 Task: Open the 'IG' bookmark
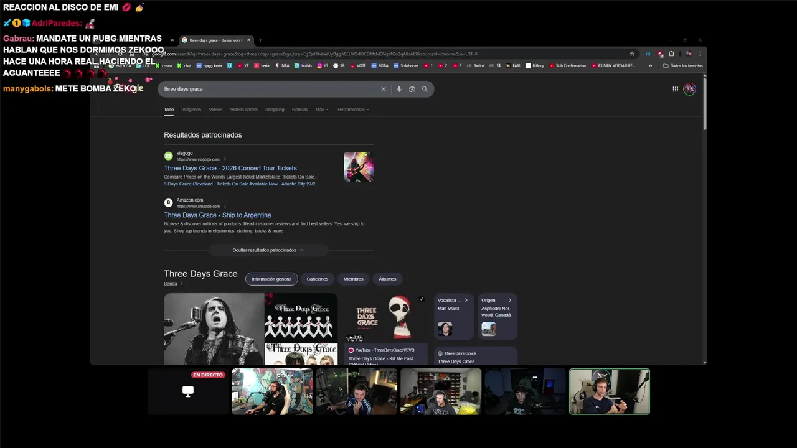click(x=323, y=65)
